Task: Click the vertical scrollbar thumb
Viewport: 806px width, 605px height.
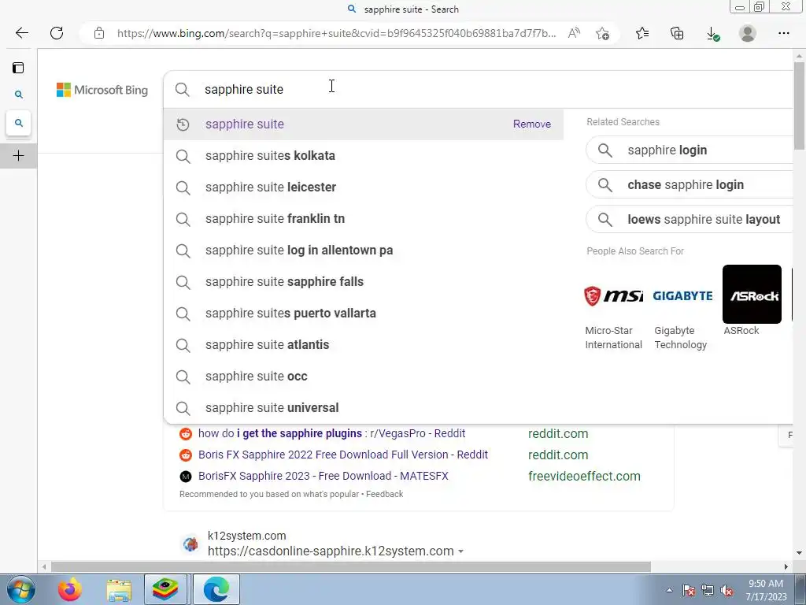Action: (x=800, y=106)
